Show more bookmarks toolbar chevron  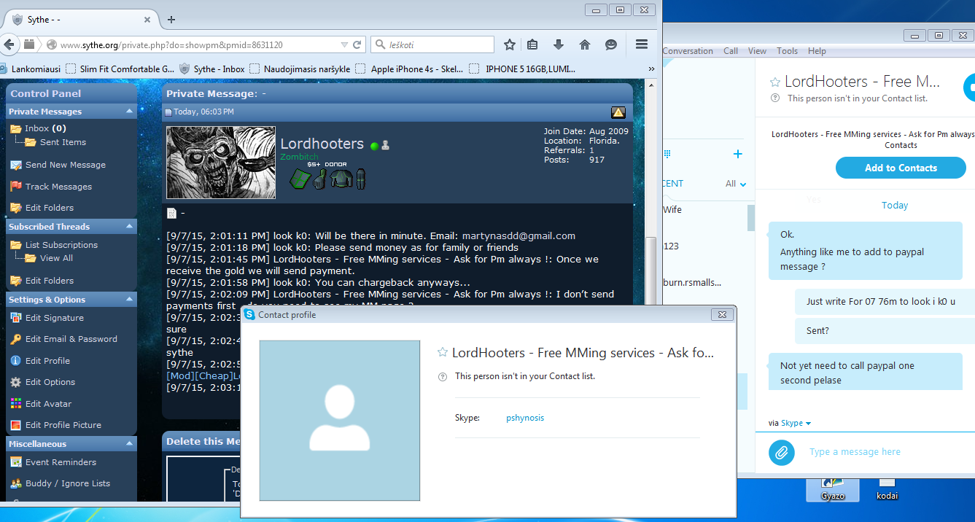click(x=650, y=69)
